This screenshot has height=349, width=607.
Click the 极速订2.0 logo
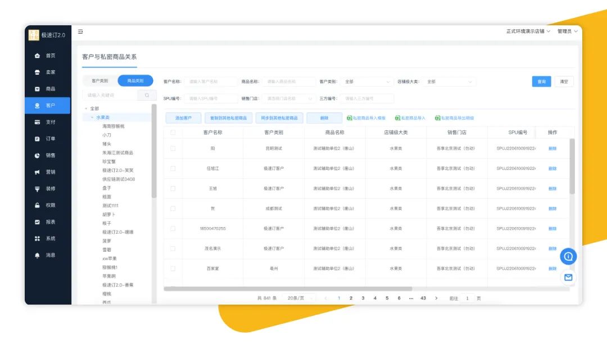click(47, 35)
